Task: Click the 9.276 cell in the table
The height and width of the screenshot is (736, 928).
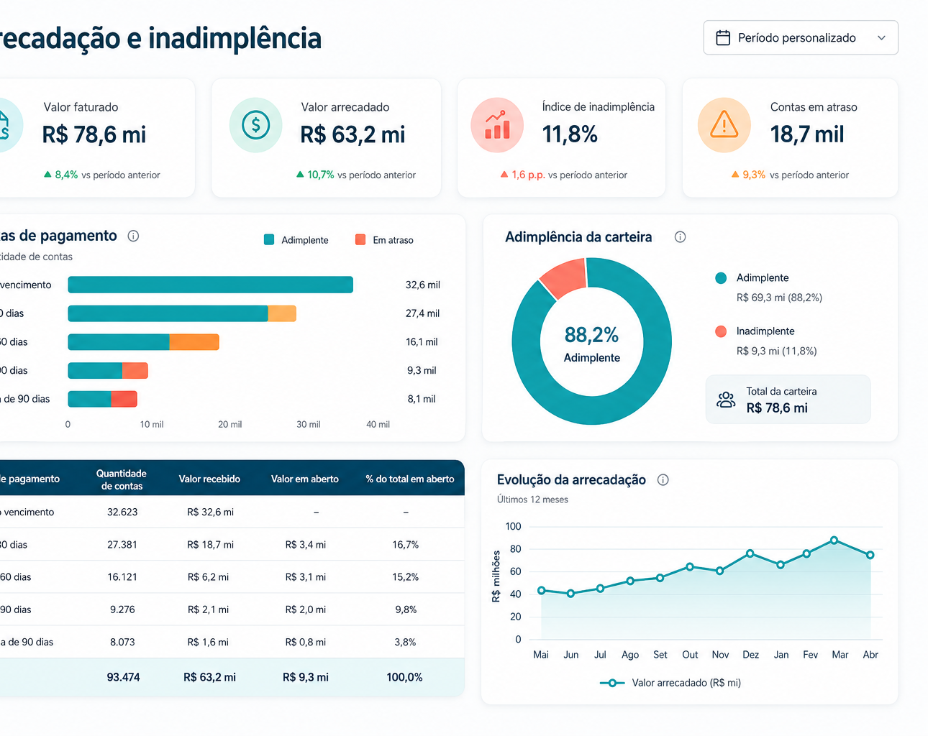Action: (122, 609)
